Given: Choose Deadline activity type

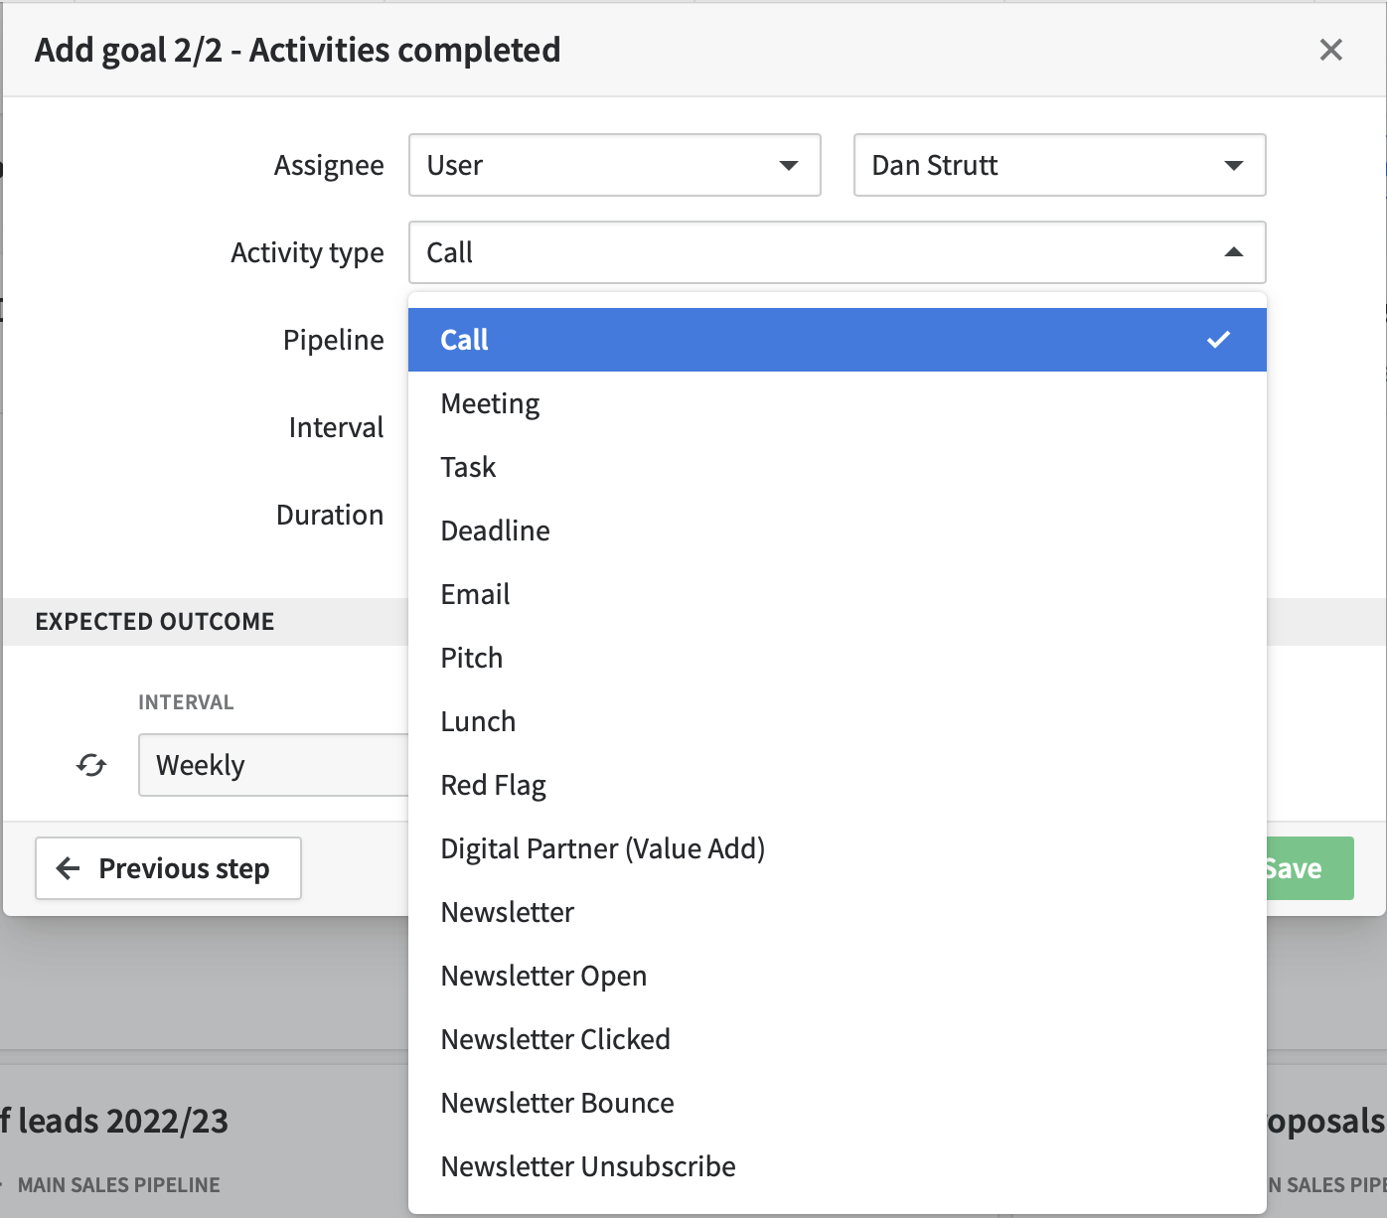Looking at the screenshot, I should click(x=495, y=531).
